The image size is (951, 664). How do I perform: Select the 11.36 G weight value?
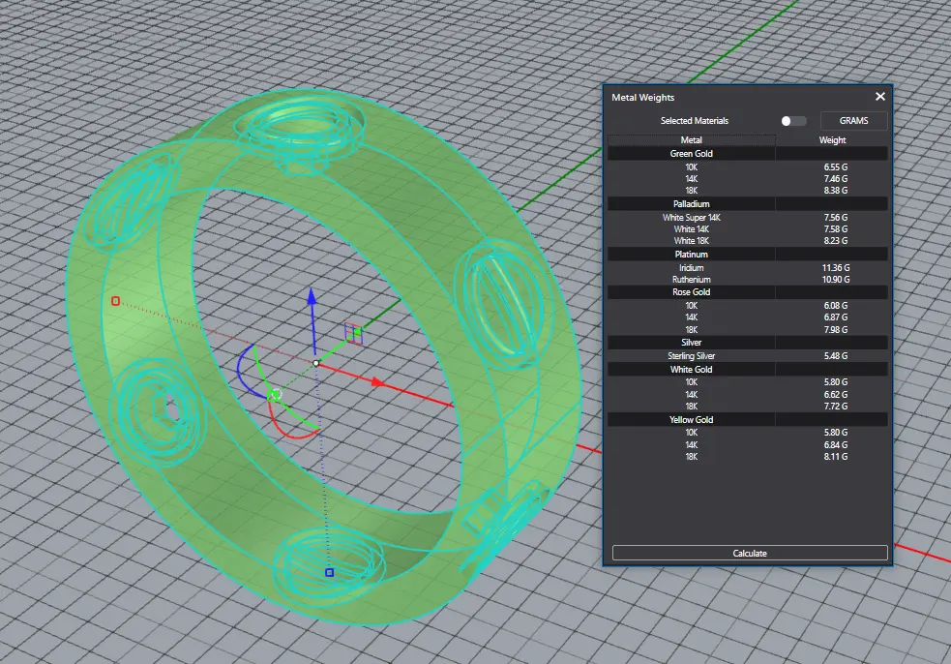[836, 268]
